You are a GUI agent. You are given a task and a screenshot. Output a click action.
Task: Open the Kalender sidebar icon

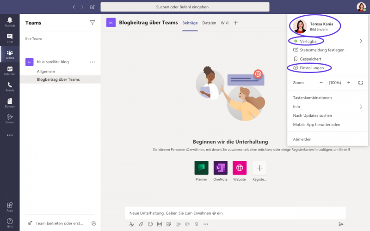coord(10,71)
